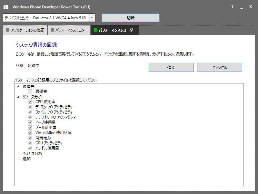This screenshot has width=258, height=194.
Task: Click the gray status square on アプリケーションの検証 tab
Action: point(7,30)
